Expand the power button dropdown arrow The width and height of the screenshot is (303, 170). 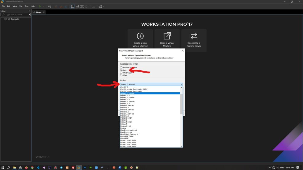[44, 6]
